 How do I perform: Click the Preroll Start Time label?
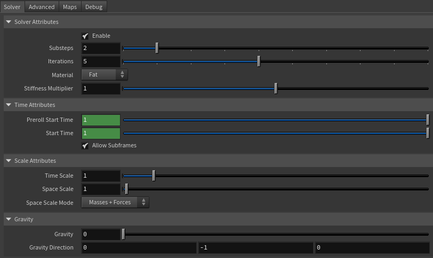coord(50,120)
